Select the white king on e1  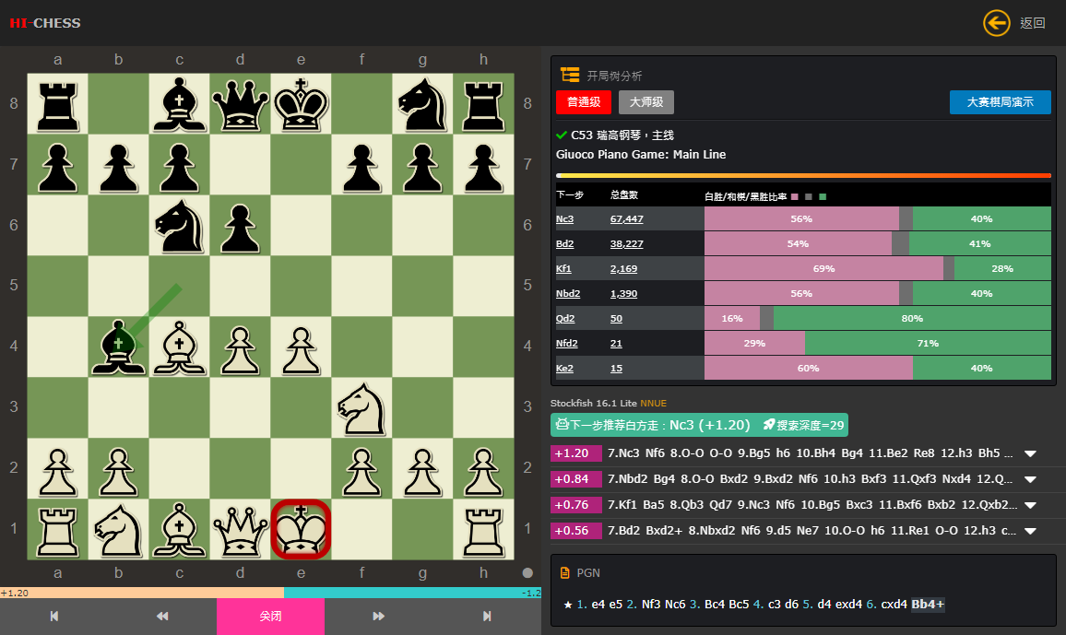[x=302, y=529]
